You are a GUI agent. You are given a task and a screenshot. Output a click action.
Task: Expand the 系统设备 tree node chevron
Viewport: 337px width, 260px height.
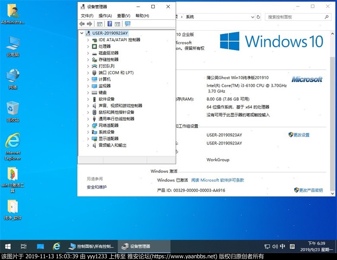[88, 132]
